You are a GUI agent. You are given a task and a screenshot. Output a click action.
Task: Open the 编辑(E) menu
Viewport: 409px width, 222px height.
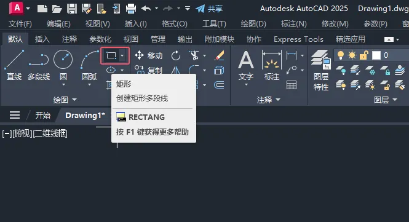(58, 24)
